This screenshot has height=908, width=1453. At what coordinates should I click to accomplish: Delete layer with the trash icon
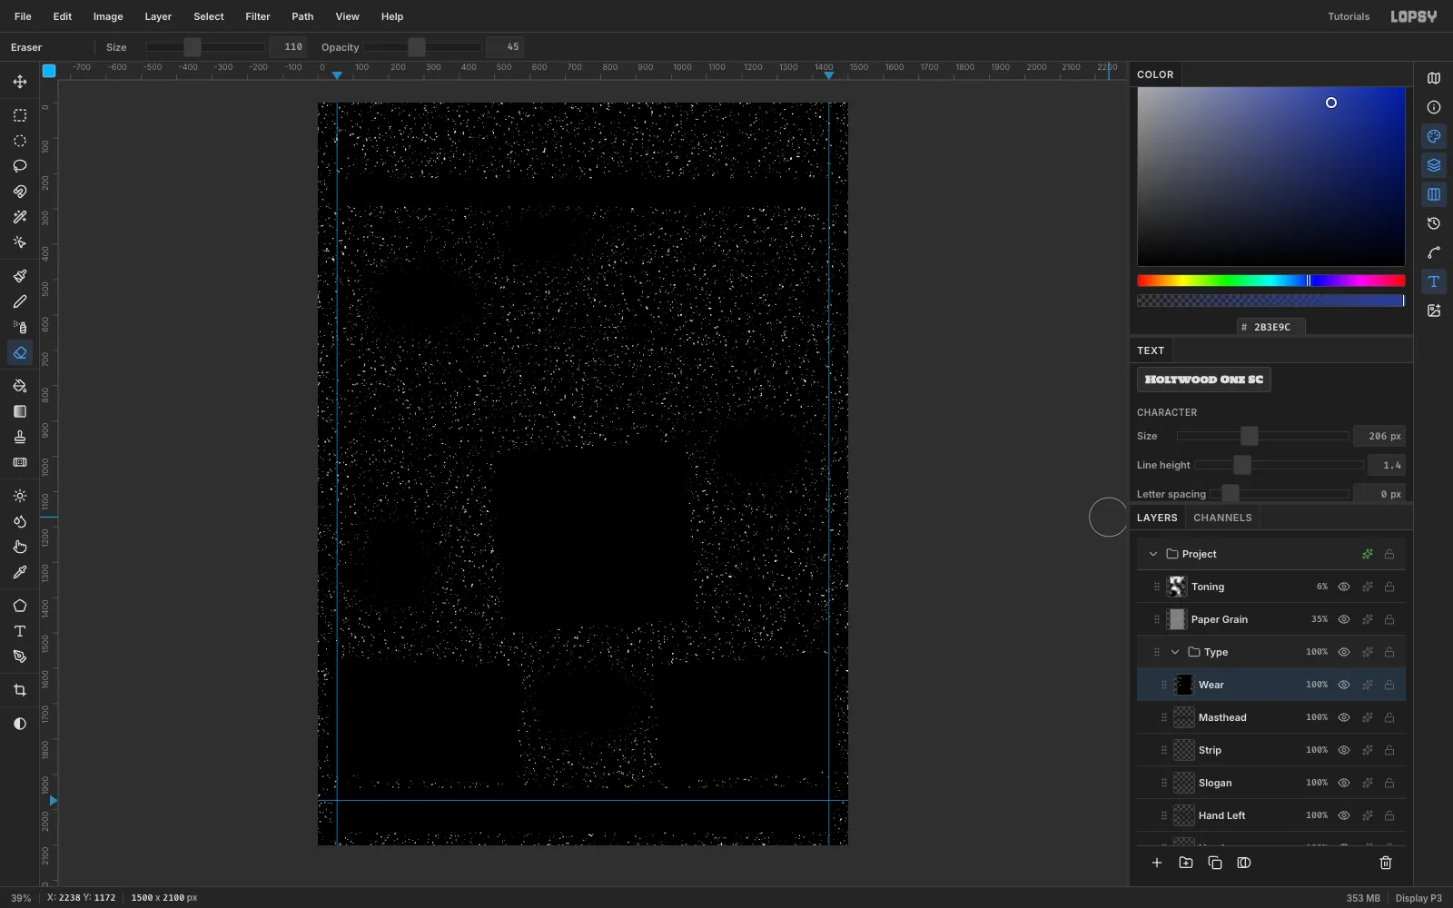pyautogui.click(x=1386, y=863)
